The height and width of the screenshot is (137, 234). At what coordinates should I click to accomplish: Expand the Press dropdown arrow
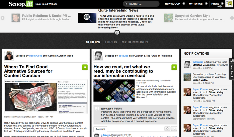click(222, 3)
